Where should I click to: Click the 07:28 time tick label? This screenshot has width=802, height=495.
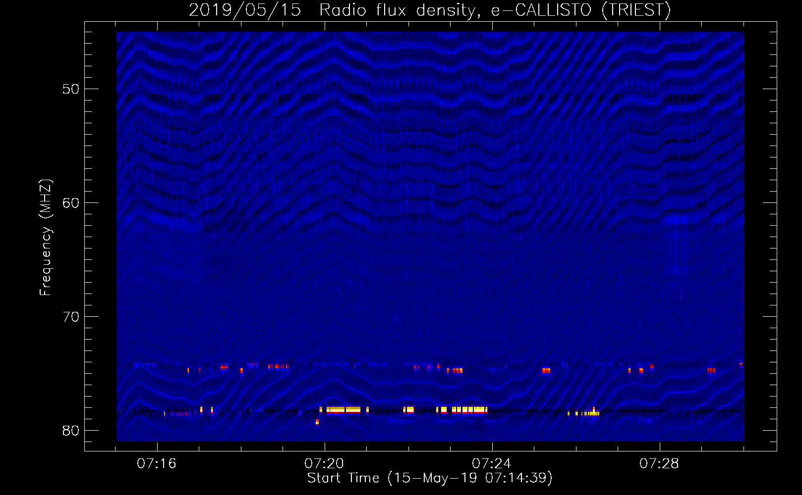(x=659, y=464)
